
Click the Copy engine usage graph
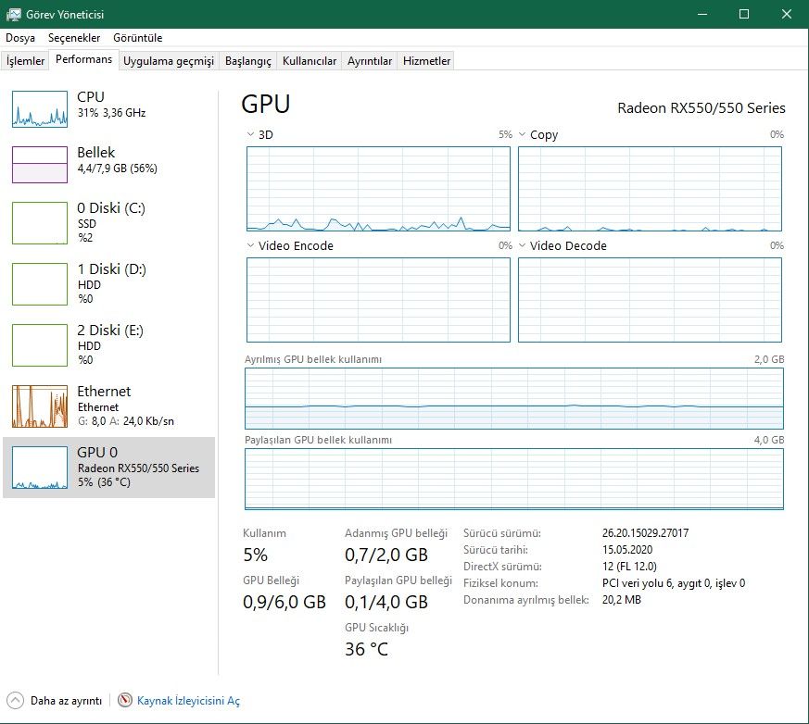click(x=650, y=189)
